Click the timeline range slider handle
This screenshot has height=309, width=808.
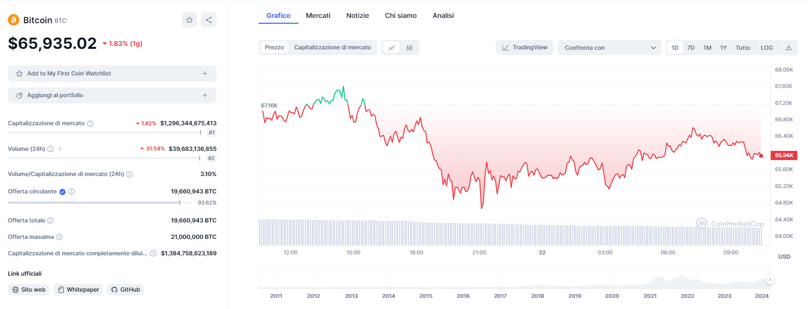click(770, 280)
